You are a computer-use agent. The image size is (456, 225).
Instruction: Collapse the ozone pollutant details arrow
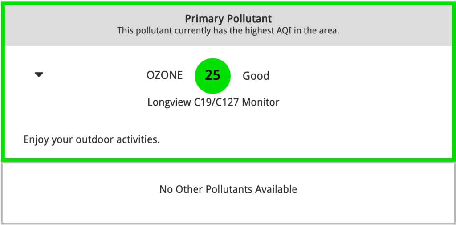pyautogui.click(x=39, y=75)
